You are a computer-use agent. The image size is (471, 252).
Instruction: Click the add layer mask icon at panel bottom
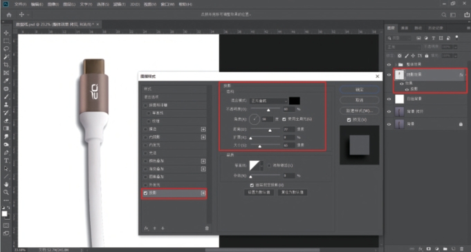click(x=429, y=249)
